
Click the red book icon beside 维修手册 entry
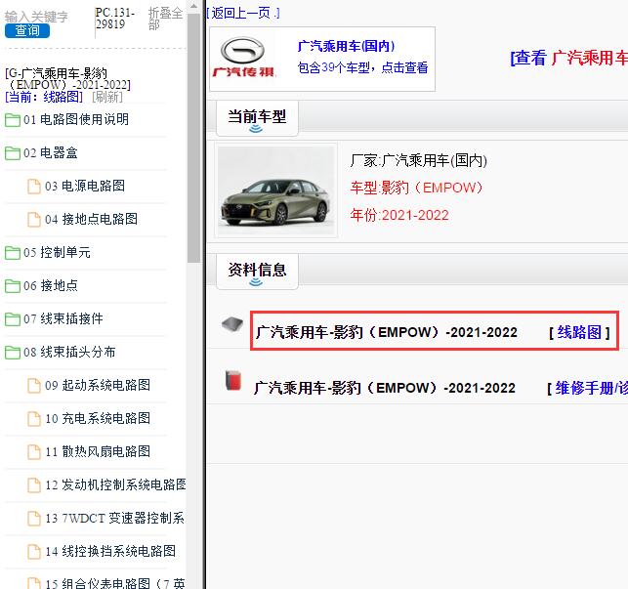coord(233,381)
